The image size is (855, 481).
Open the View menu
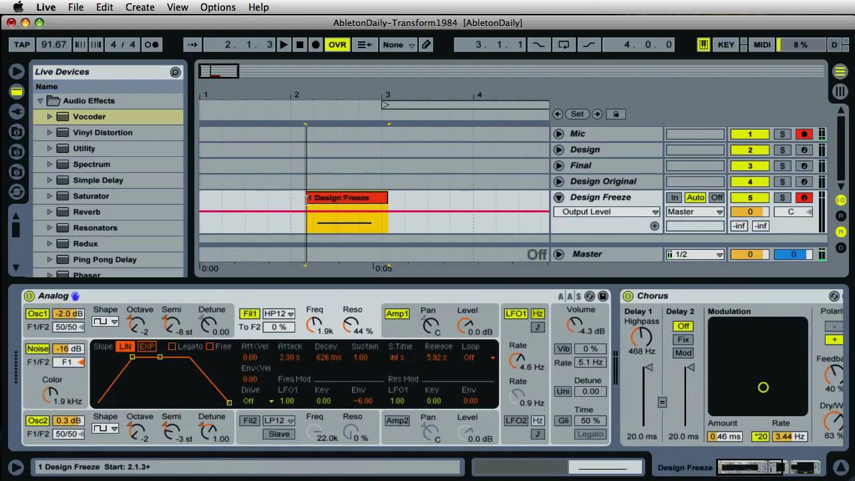pos(177,7)
